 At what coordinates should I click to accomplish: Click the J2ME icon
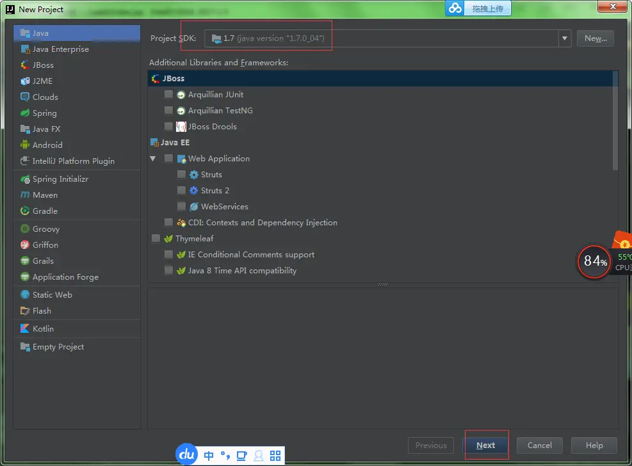click(25, 81)
